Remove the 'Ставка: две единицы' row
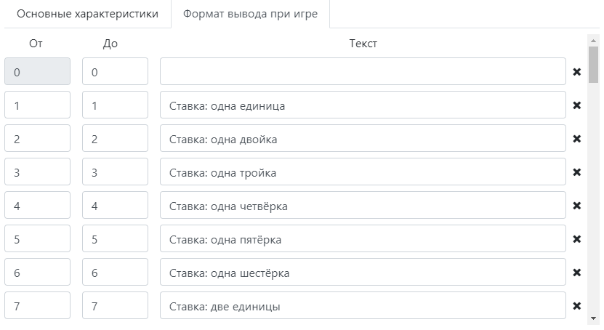This screenshot has width=604, height=330. click(x=577, y=306)
